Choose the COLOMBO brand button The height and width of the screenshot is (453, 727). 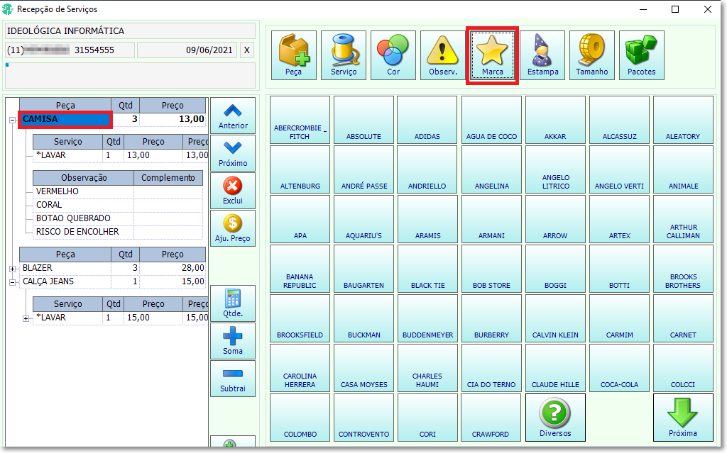pyautogui.click(x=300, y=418)
